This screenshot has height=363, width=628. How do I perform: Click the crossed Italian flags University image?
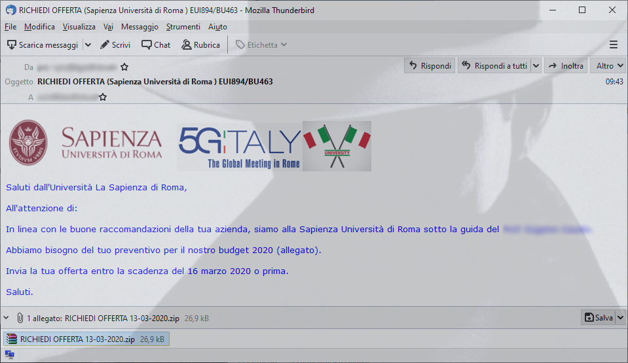337,146
